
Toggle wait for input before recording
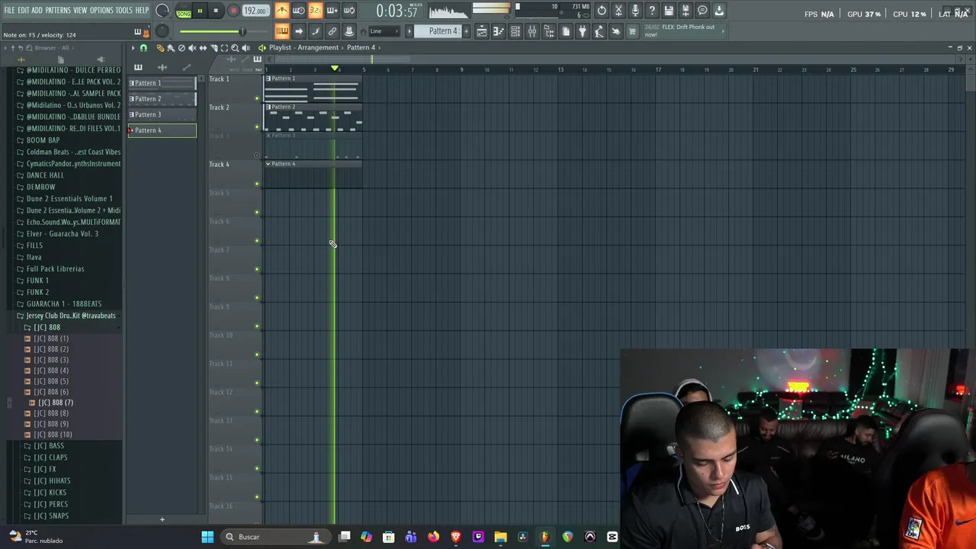pyautogui.click(x=299, y=11)
